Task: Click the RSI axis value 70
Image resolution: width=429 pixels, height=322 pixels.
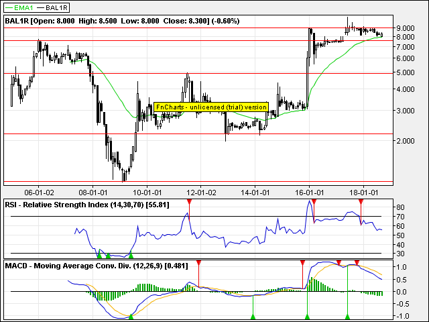Action: pyautogui.click(x=400, y=217)
